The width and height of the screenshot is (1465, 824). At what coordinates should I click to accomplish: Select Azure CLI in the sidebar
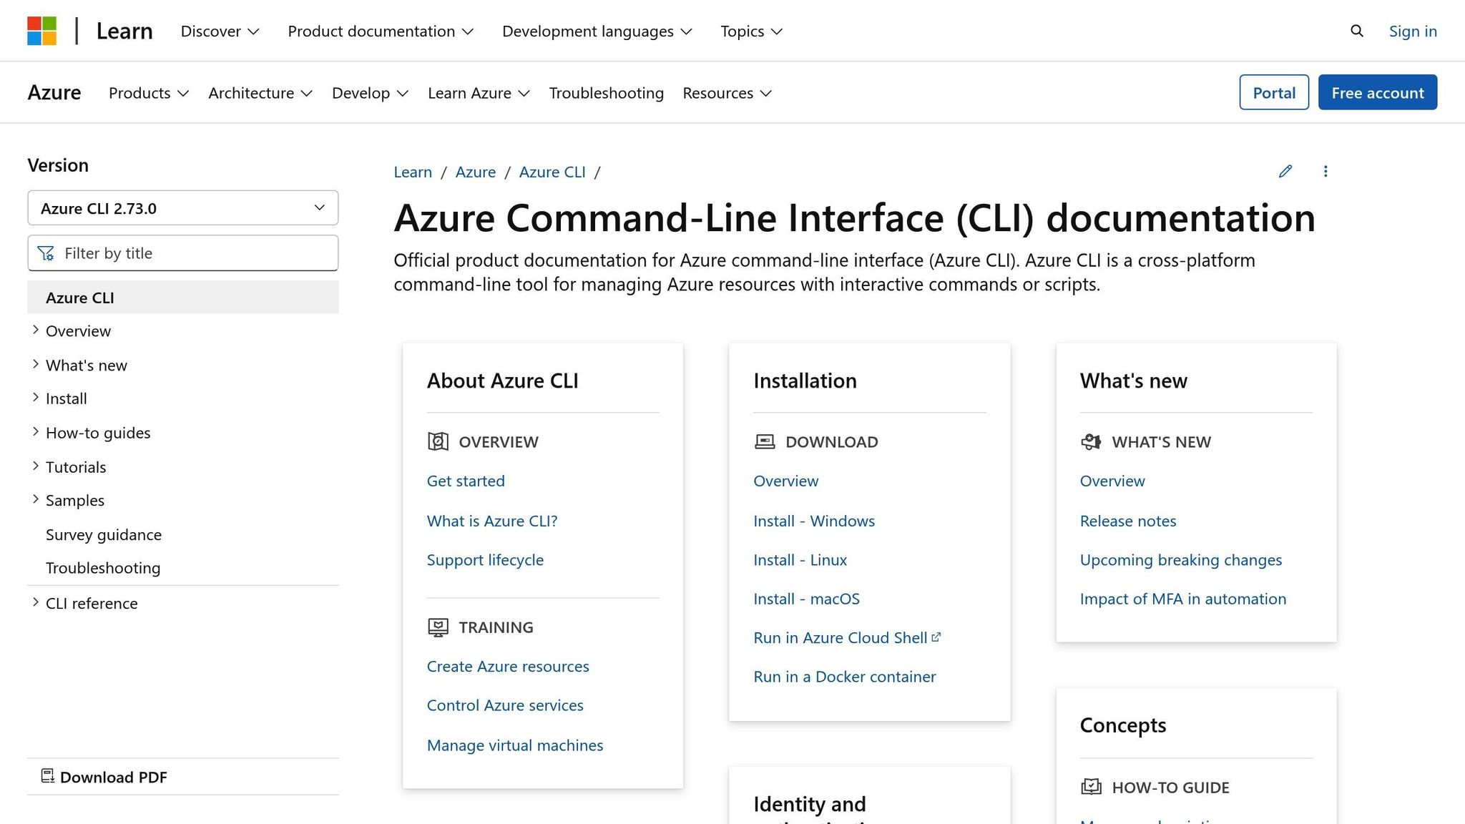(183, 297)
